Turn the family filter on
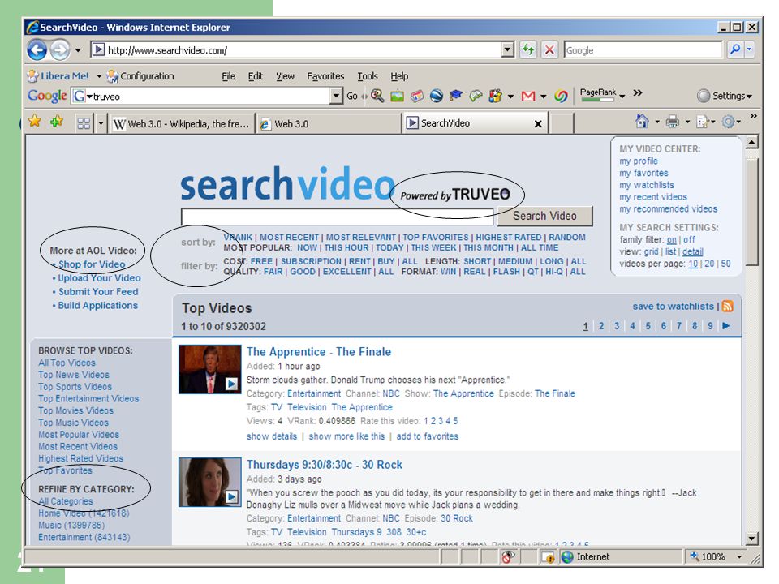Viewport: 779px width, 584px height. pos(671,240)
